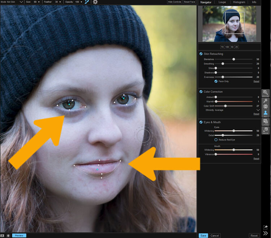Open the Feather value dropdown arrow

tap(60, 2)
